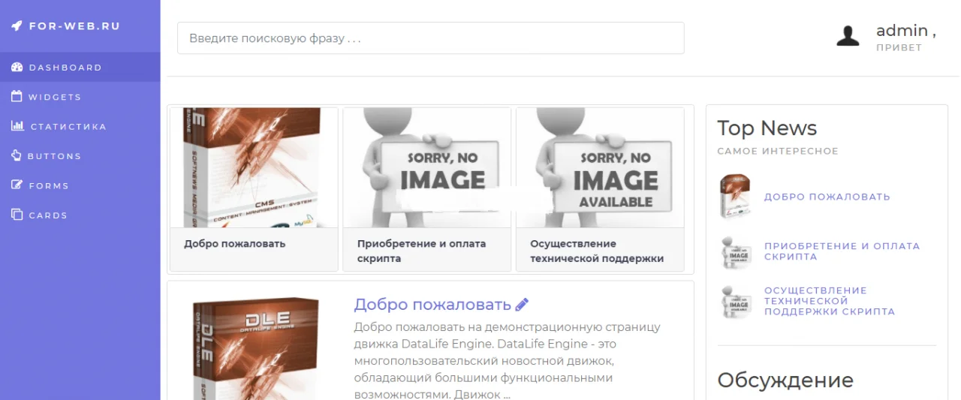
Task: Click the САМОЕ ИНТЕРЕСНОЕ subtitle
Action: click(x=778, y=151)
